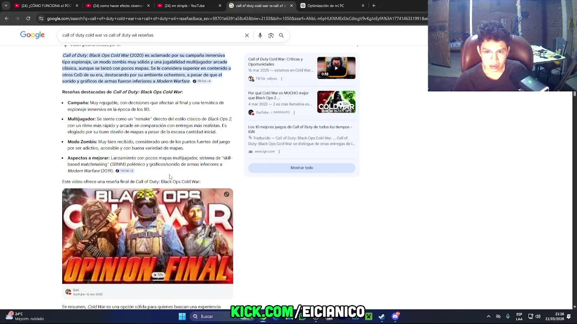This screenshot has width=577, height=324.
Task: Open Google Lens image search
Action: [271, 35]
